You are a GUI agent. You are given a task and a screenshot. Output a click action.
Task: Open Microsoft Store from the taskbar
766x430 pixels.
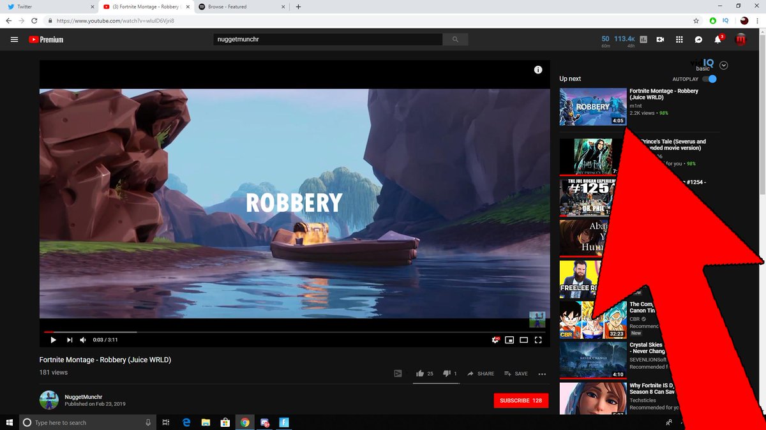pos(225,422)
